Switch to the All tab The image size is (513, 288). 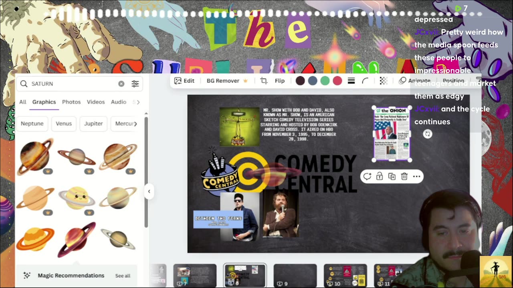point(23,102)
